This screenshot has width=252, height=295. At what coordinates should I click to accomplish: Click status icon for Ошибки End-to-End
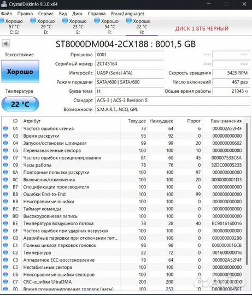click(5, 194)
